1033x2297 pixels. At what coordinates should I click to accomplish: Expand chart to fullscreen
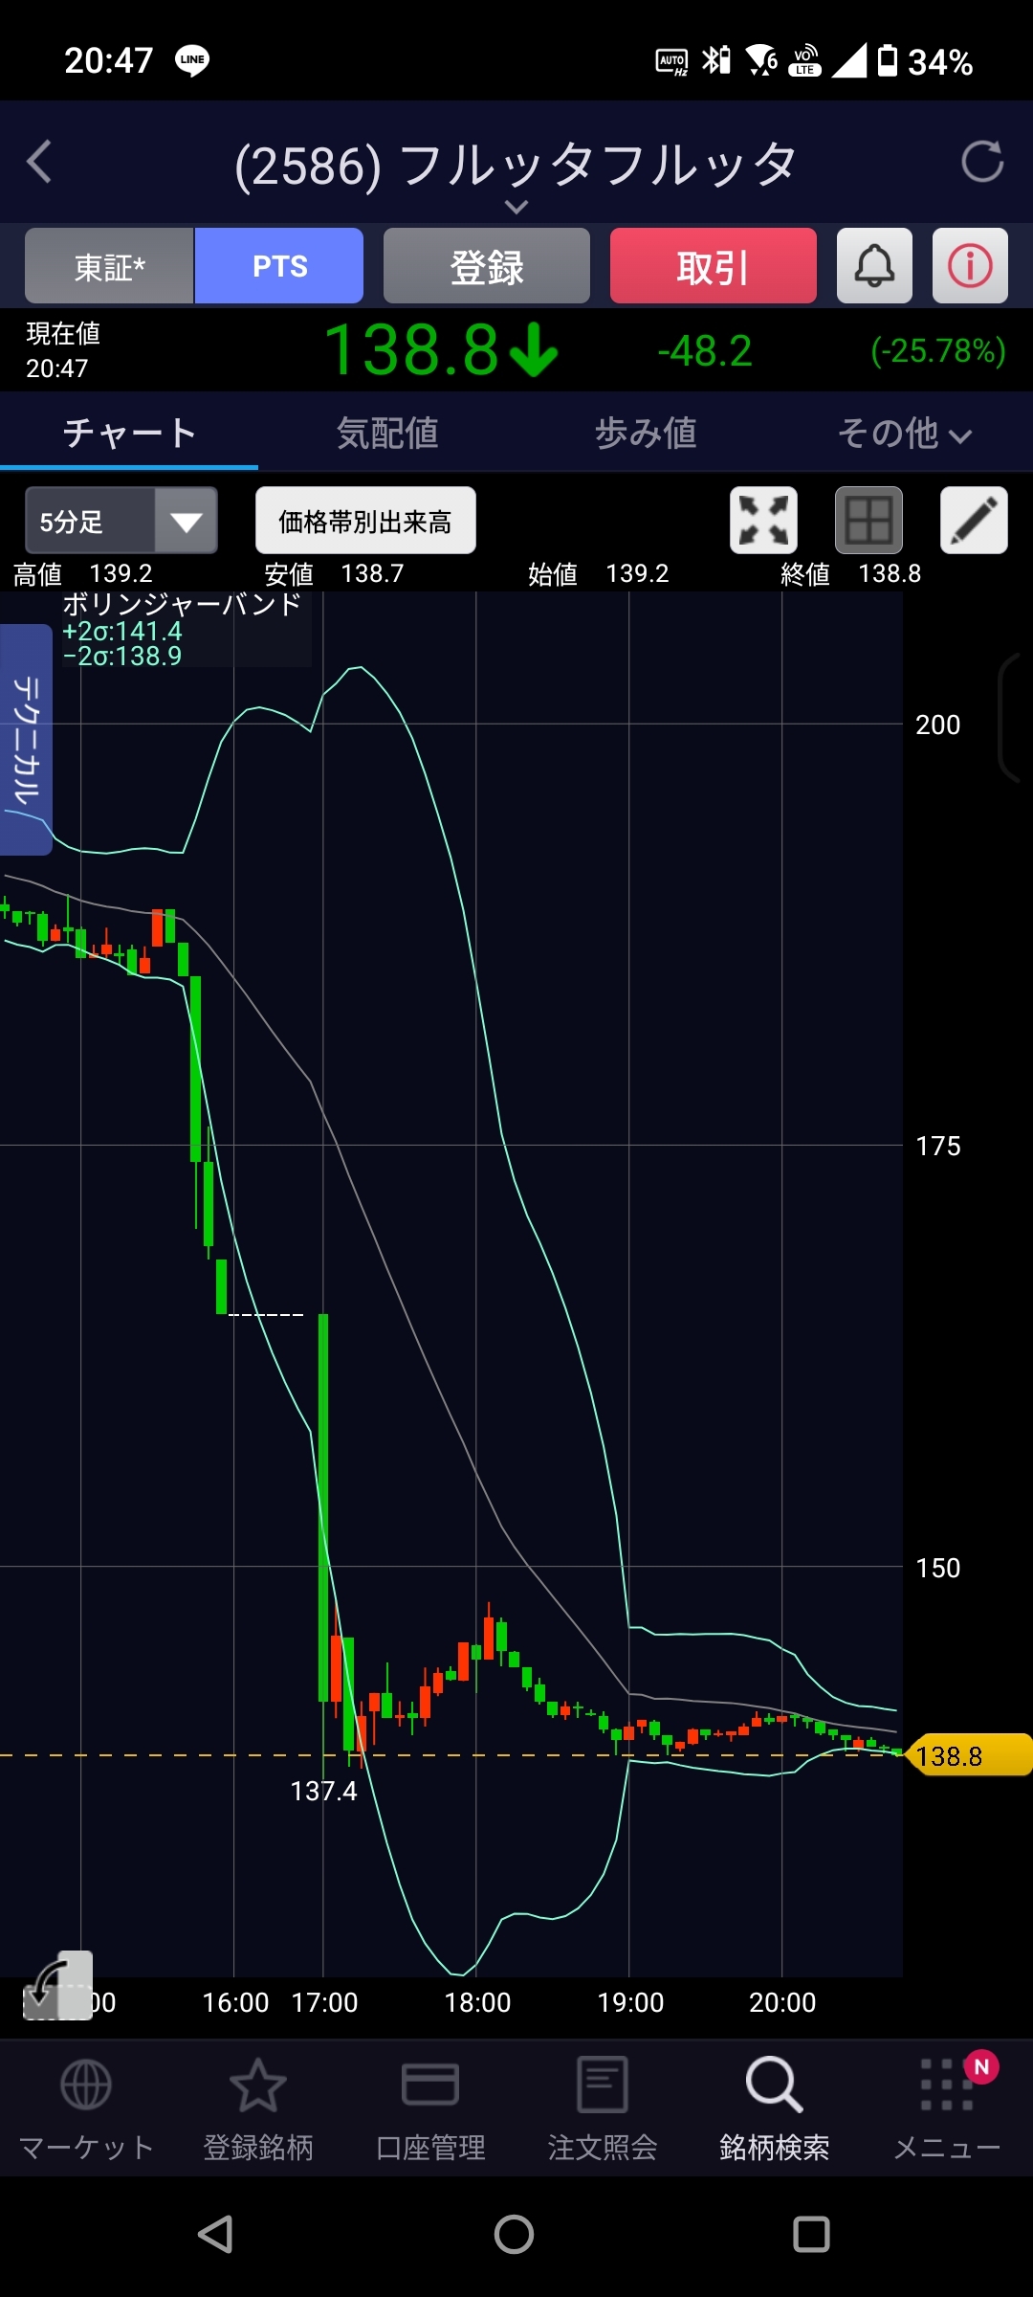click(x=763, y=521)
